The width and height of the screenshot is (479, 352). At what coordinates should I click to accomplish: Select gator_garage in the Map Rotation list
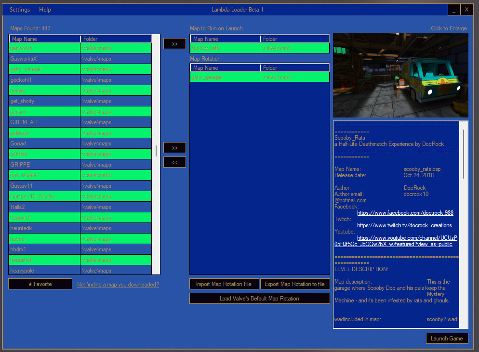(225, 77)
